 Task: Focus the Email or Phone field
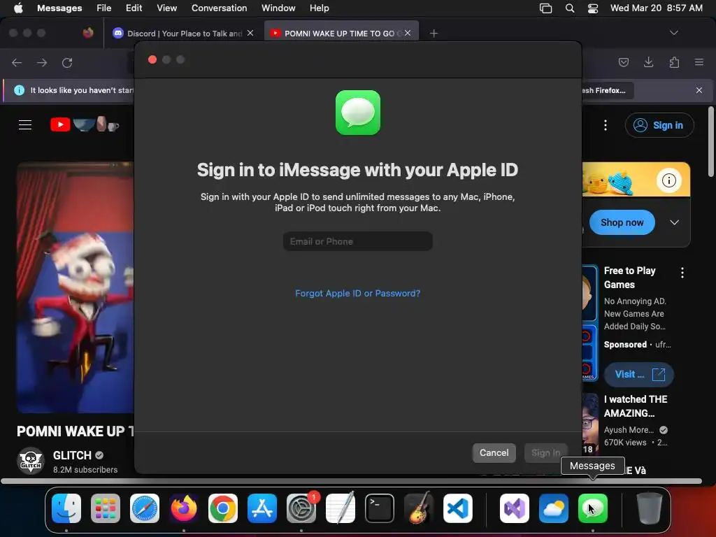357,241
